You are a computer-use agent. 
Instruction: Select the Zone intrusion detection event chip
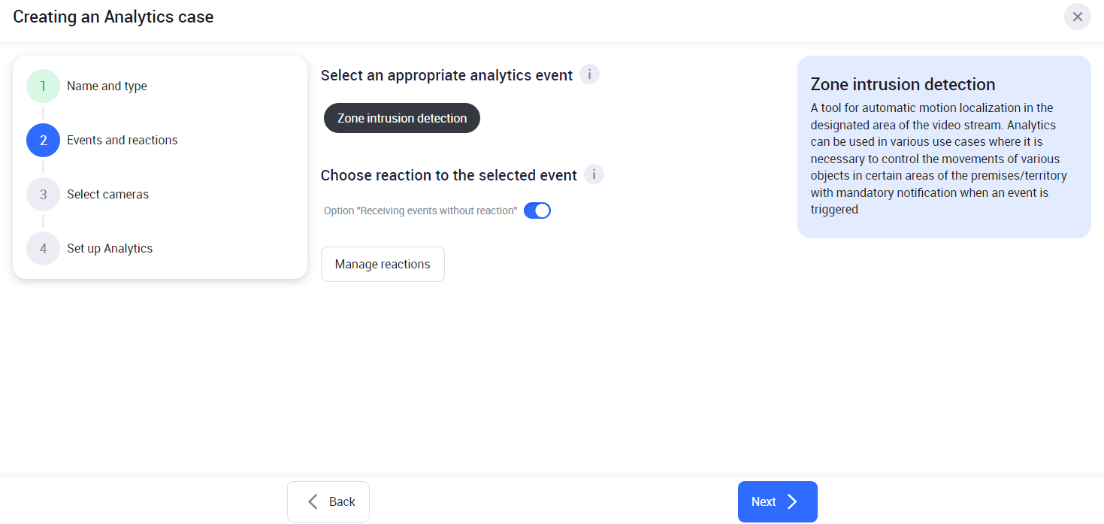402,118
